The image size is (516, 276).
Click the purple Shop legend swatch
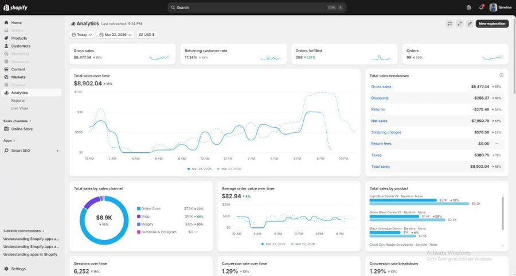coord(139,216)
